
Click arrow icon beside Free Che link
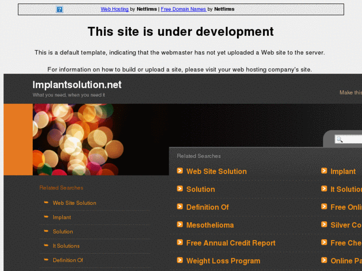(x=324, y=242)
